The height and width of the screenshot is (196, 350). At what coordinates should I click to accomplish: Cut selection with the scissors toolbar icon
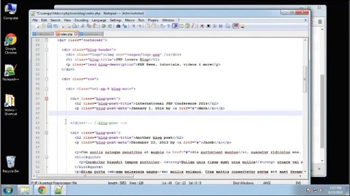point(83,26)
